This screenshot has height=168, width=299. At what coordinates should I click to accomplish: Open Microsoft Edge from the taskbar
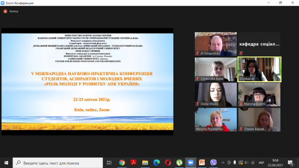click(157, 163)
